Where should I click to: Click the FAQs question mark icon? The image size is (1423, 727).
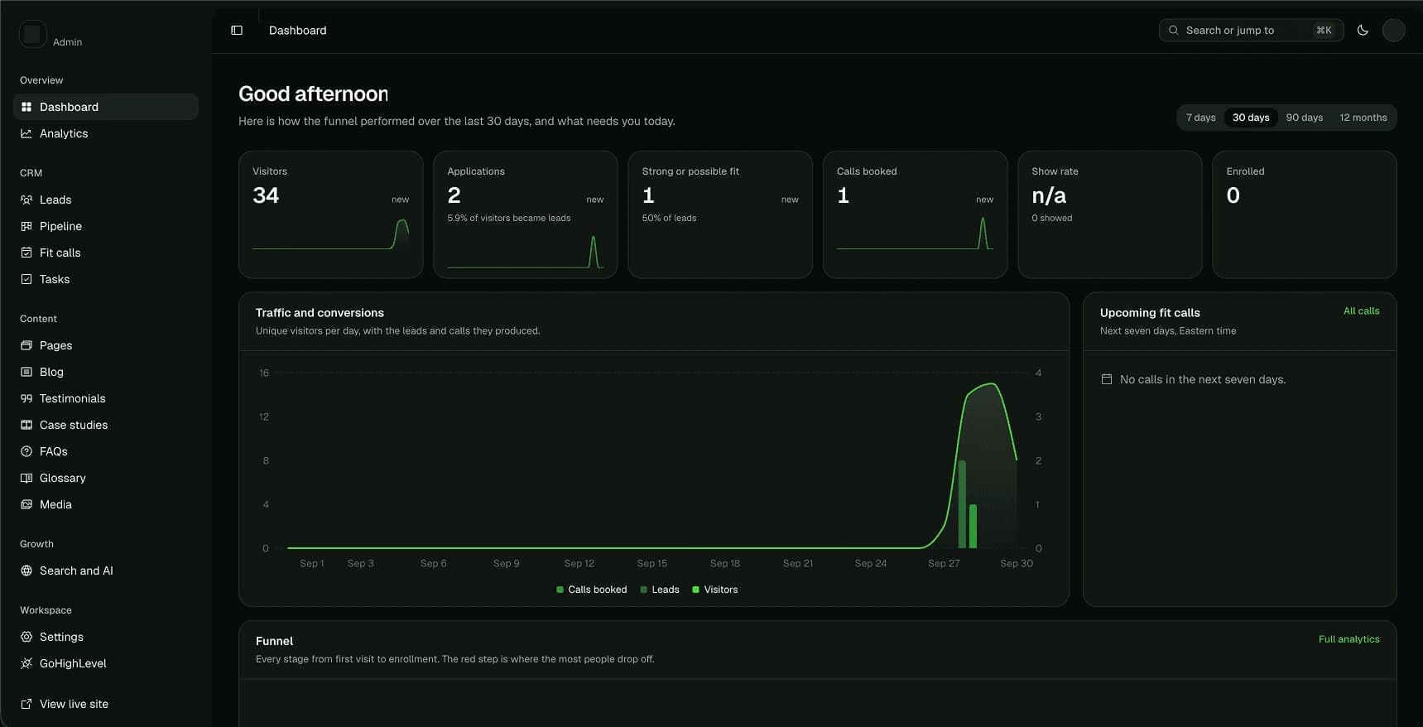tap(26, 451)
